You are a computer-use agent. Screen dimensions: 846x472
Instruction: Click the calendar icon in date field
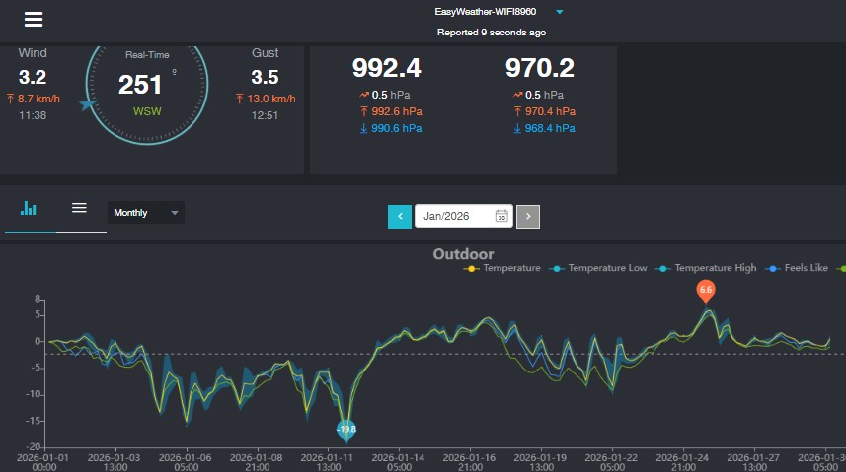501,217
